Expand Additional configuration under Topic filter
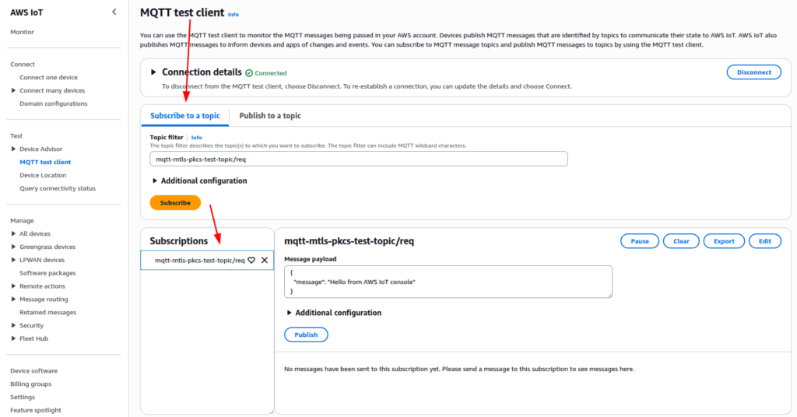 tap(153, 180)
